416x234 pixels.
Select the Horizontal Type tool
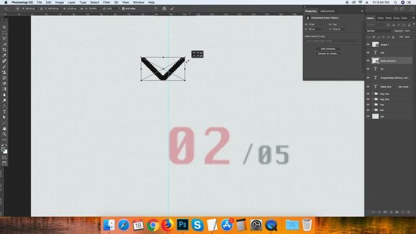click(x=5, y=111)
